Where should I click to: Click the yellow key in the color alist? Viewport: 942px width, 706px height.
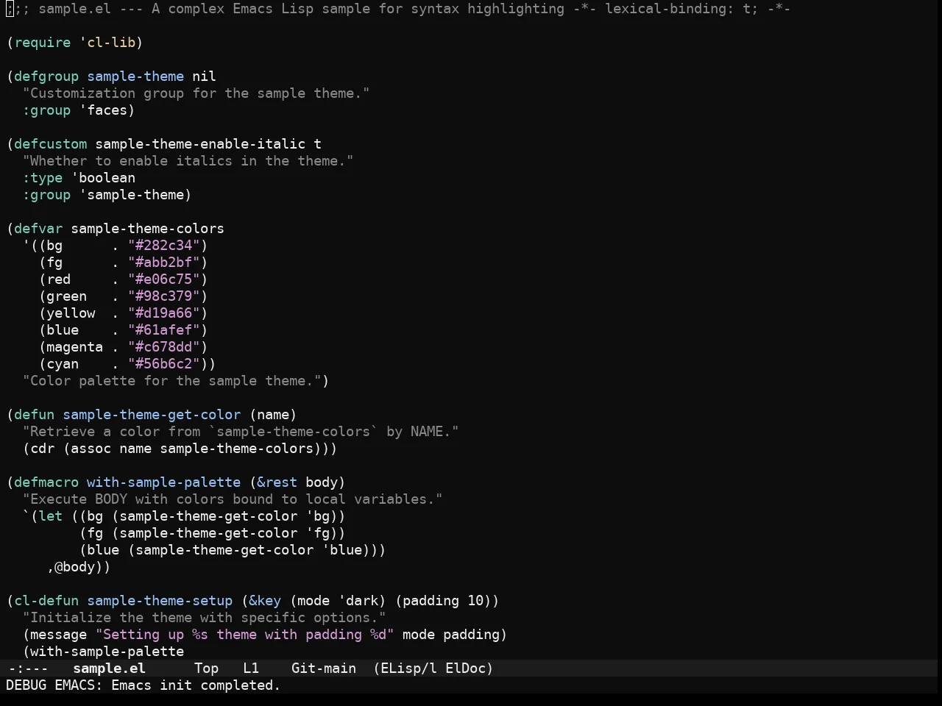click(x=71, y=313)
